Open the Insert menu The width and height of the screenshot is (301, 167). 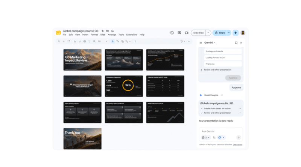(x=85, y=35)
